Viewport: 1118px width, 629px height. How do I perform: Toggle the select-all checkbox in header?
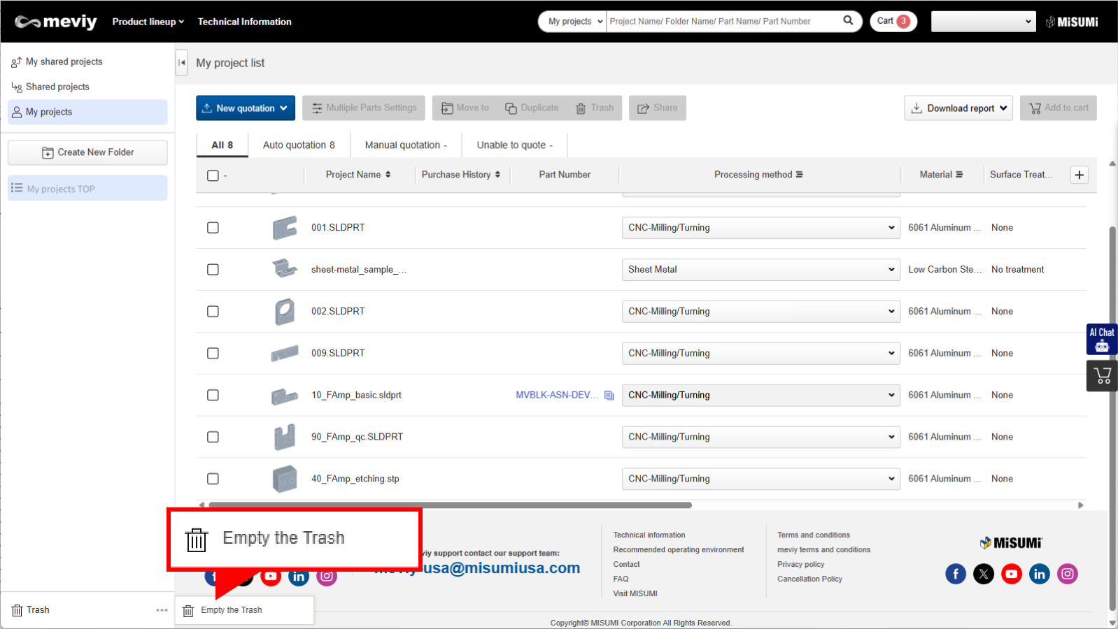coord(213,175)
